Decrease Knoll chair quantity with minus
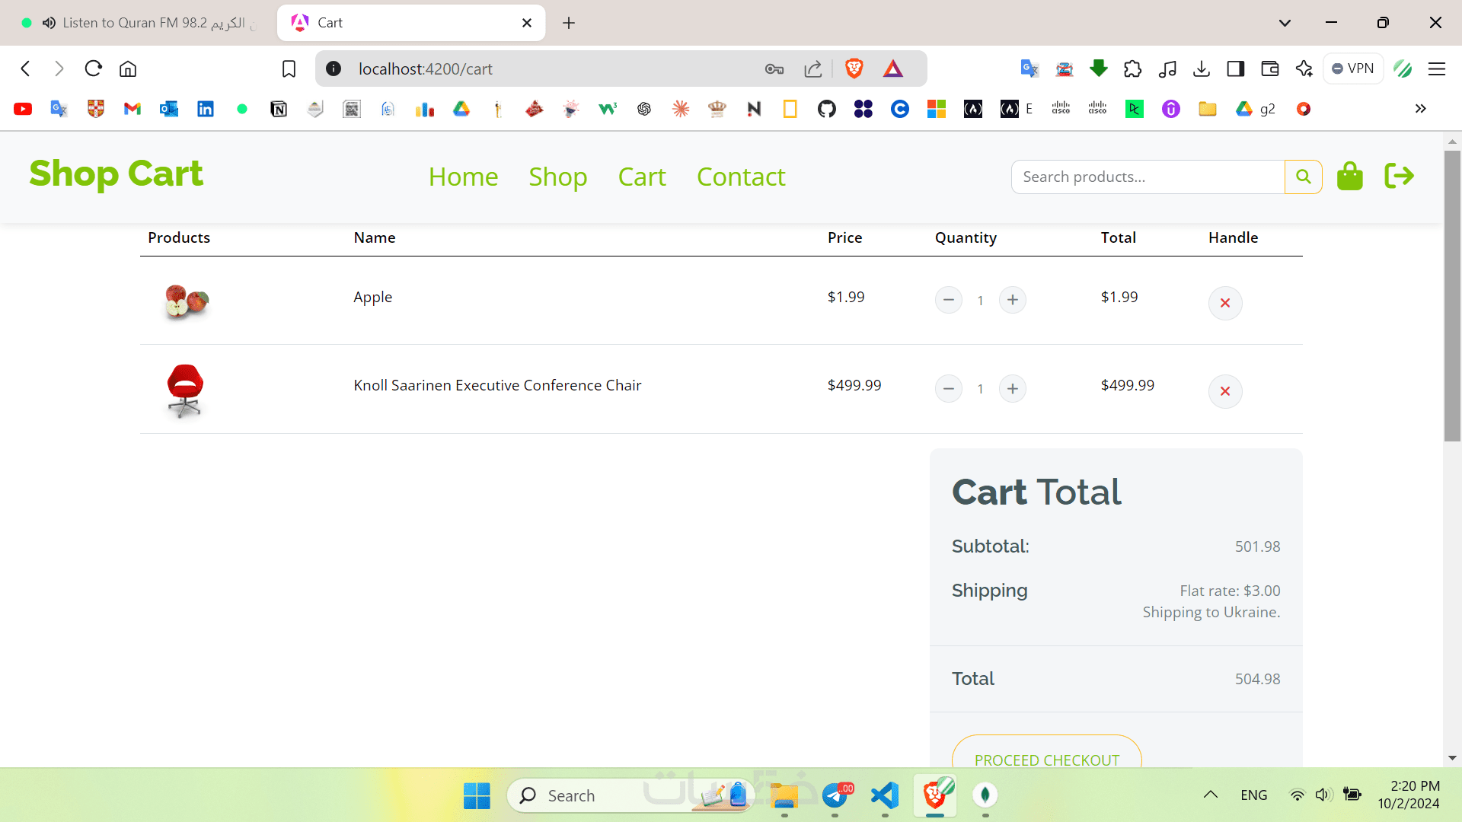This screenshot has width=1462, height=822. click(948, 389)
